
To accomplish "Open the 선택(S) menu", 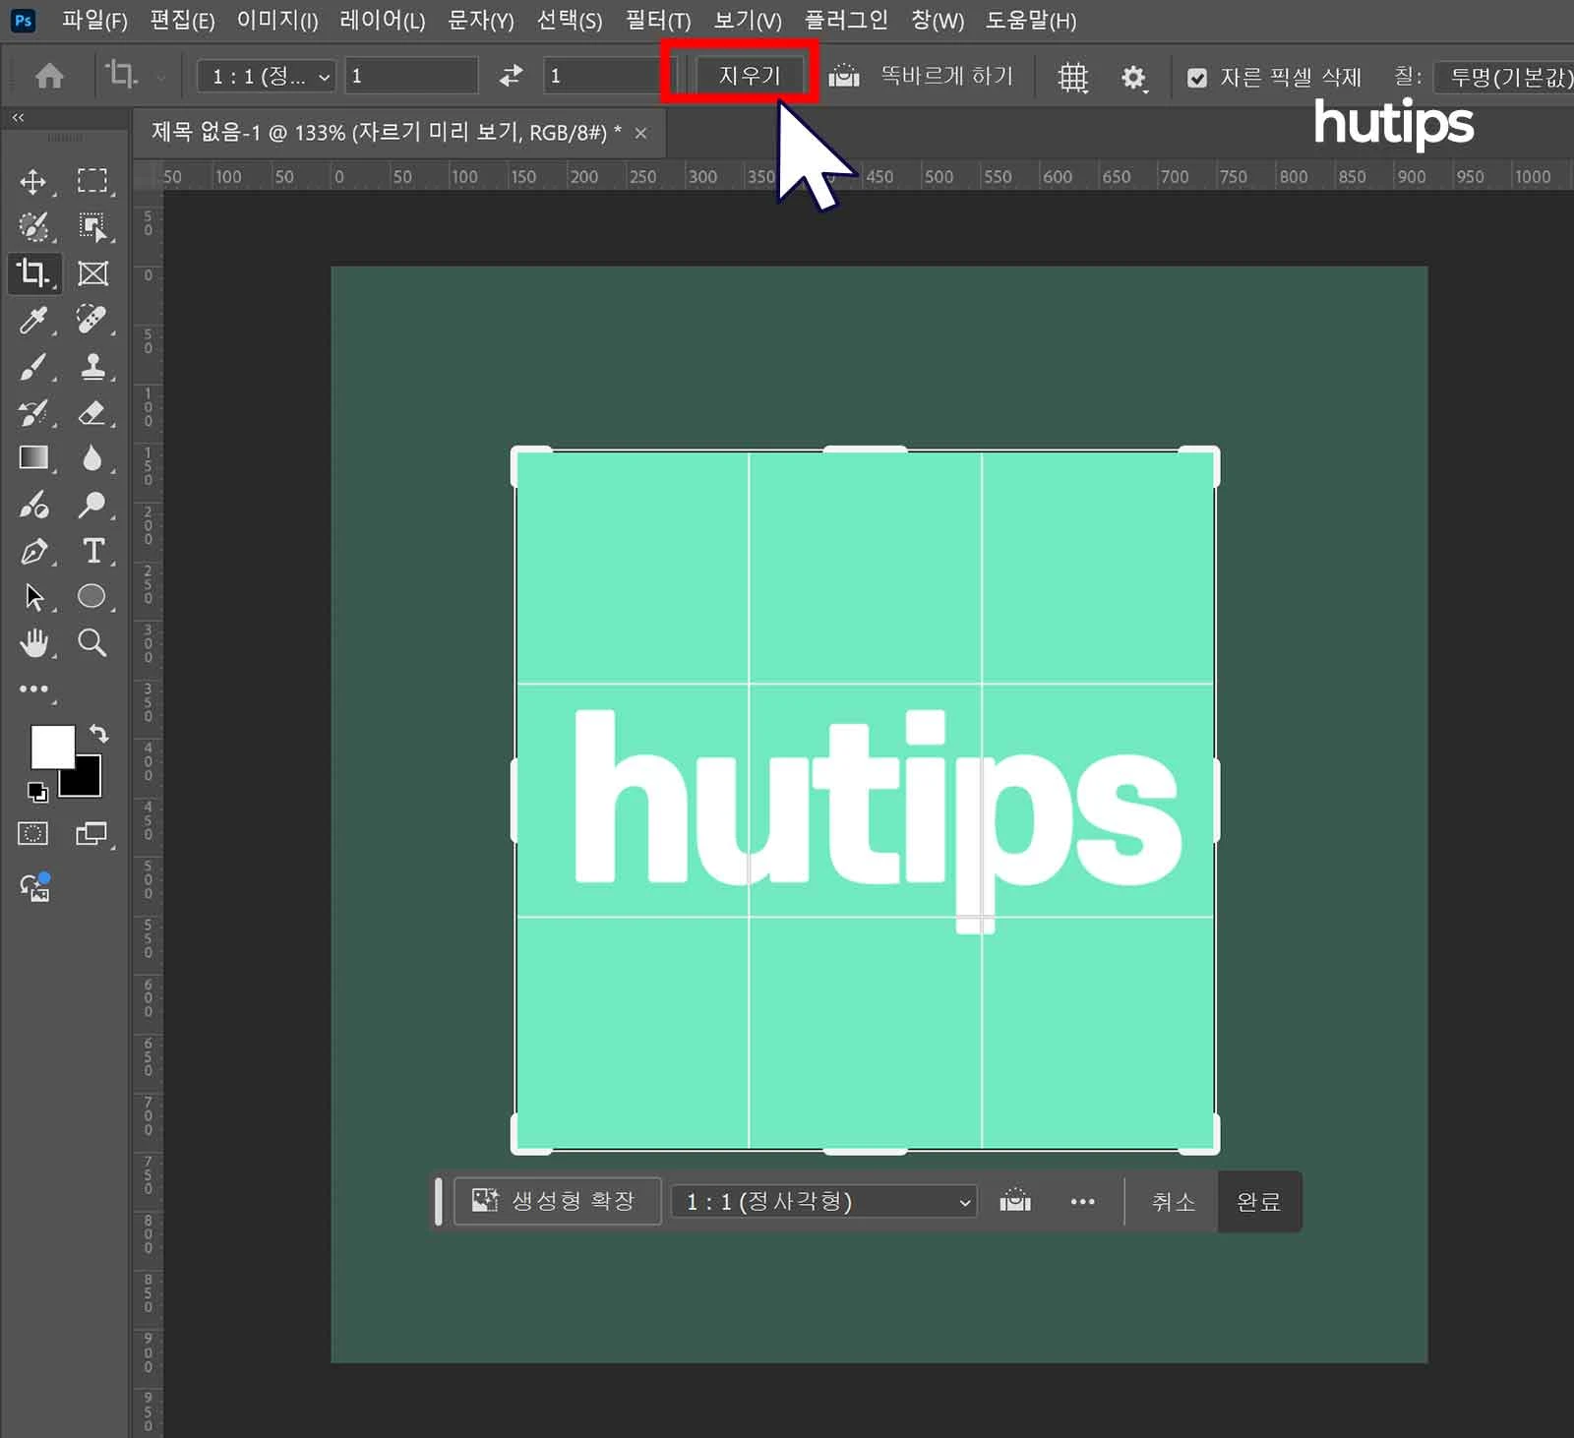I will pos(570,21).
